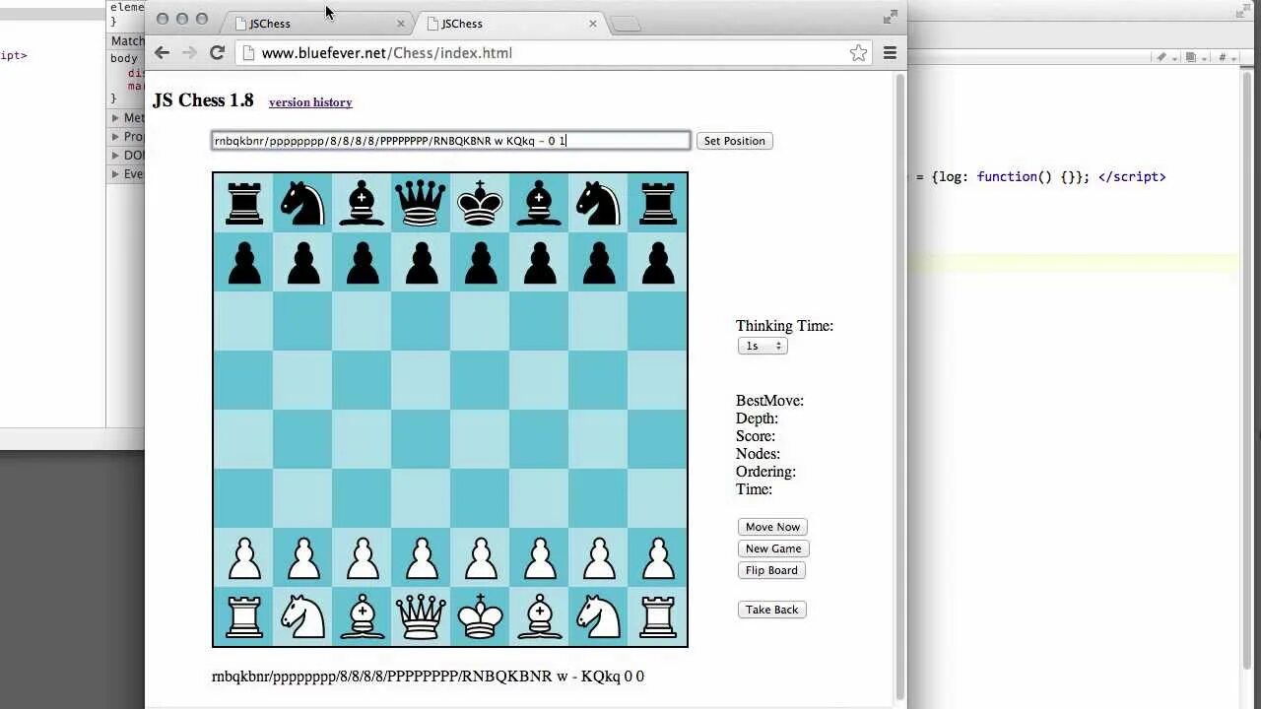Open the Thinking Time dropdown
Viewport: 1261px width, 709px height.
click(763, 346)
